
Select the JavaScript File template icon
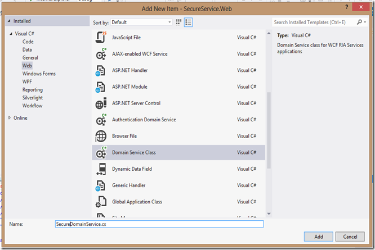(101, 37)
